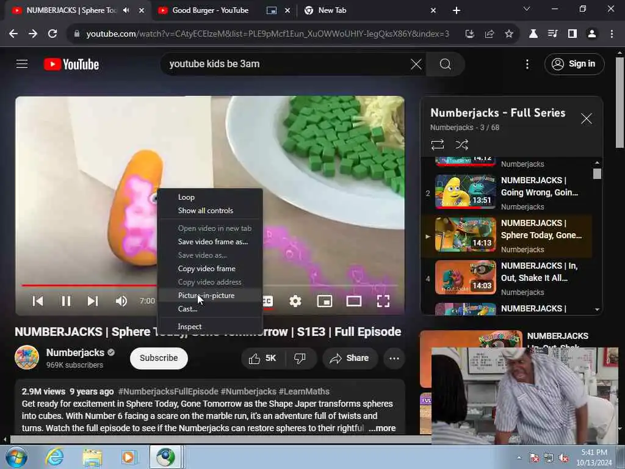Mute the NUMBERJACKS tab via speaker icon
Image resolution: width=625 pixels, height=469 pixels.
point(126,10)
